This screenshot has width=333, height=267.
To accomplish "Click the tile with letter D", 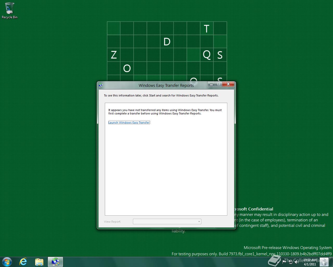I will tap(167, 42).
